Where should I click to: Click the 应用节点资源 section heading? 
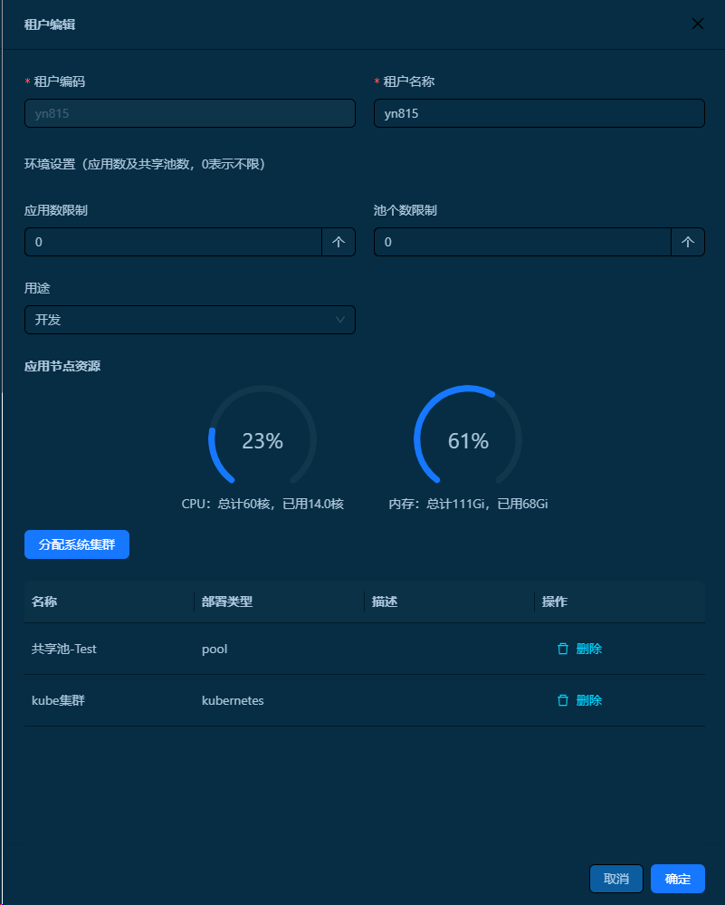[x=62, y=366]
